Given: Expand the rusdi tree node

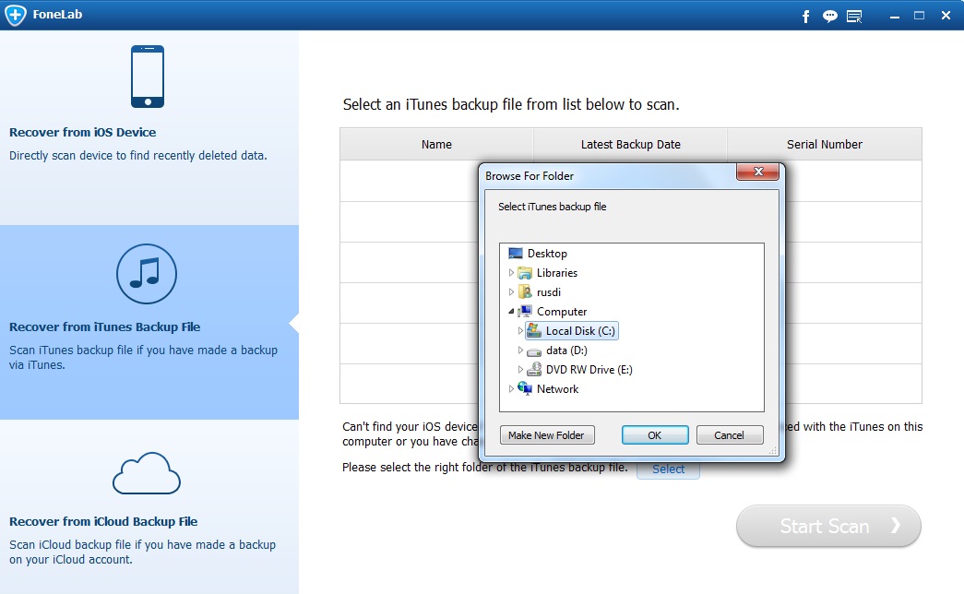Looking at the screenshot, I should click(511, 292).
